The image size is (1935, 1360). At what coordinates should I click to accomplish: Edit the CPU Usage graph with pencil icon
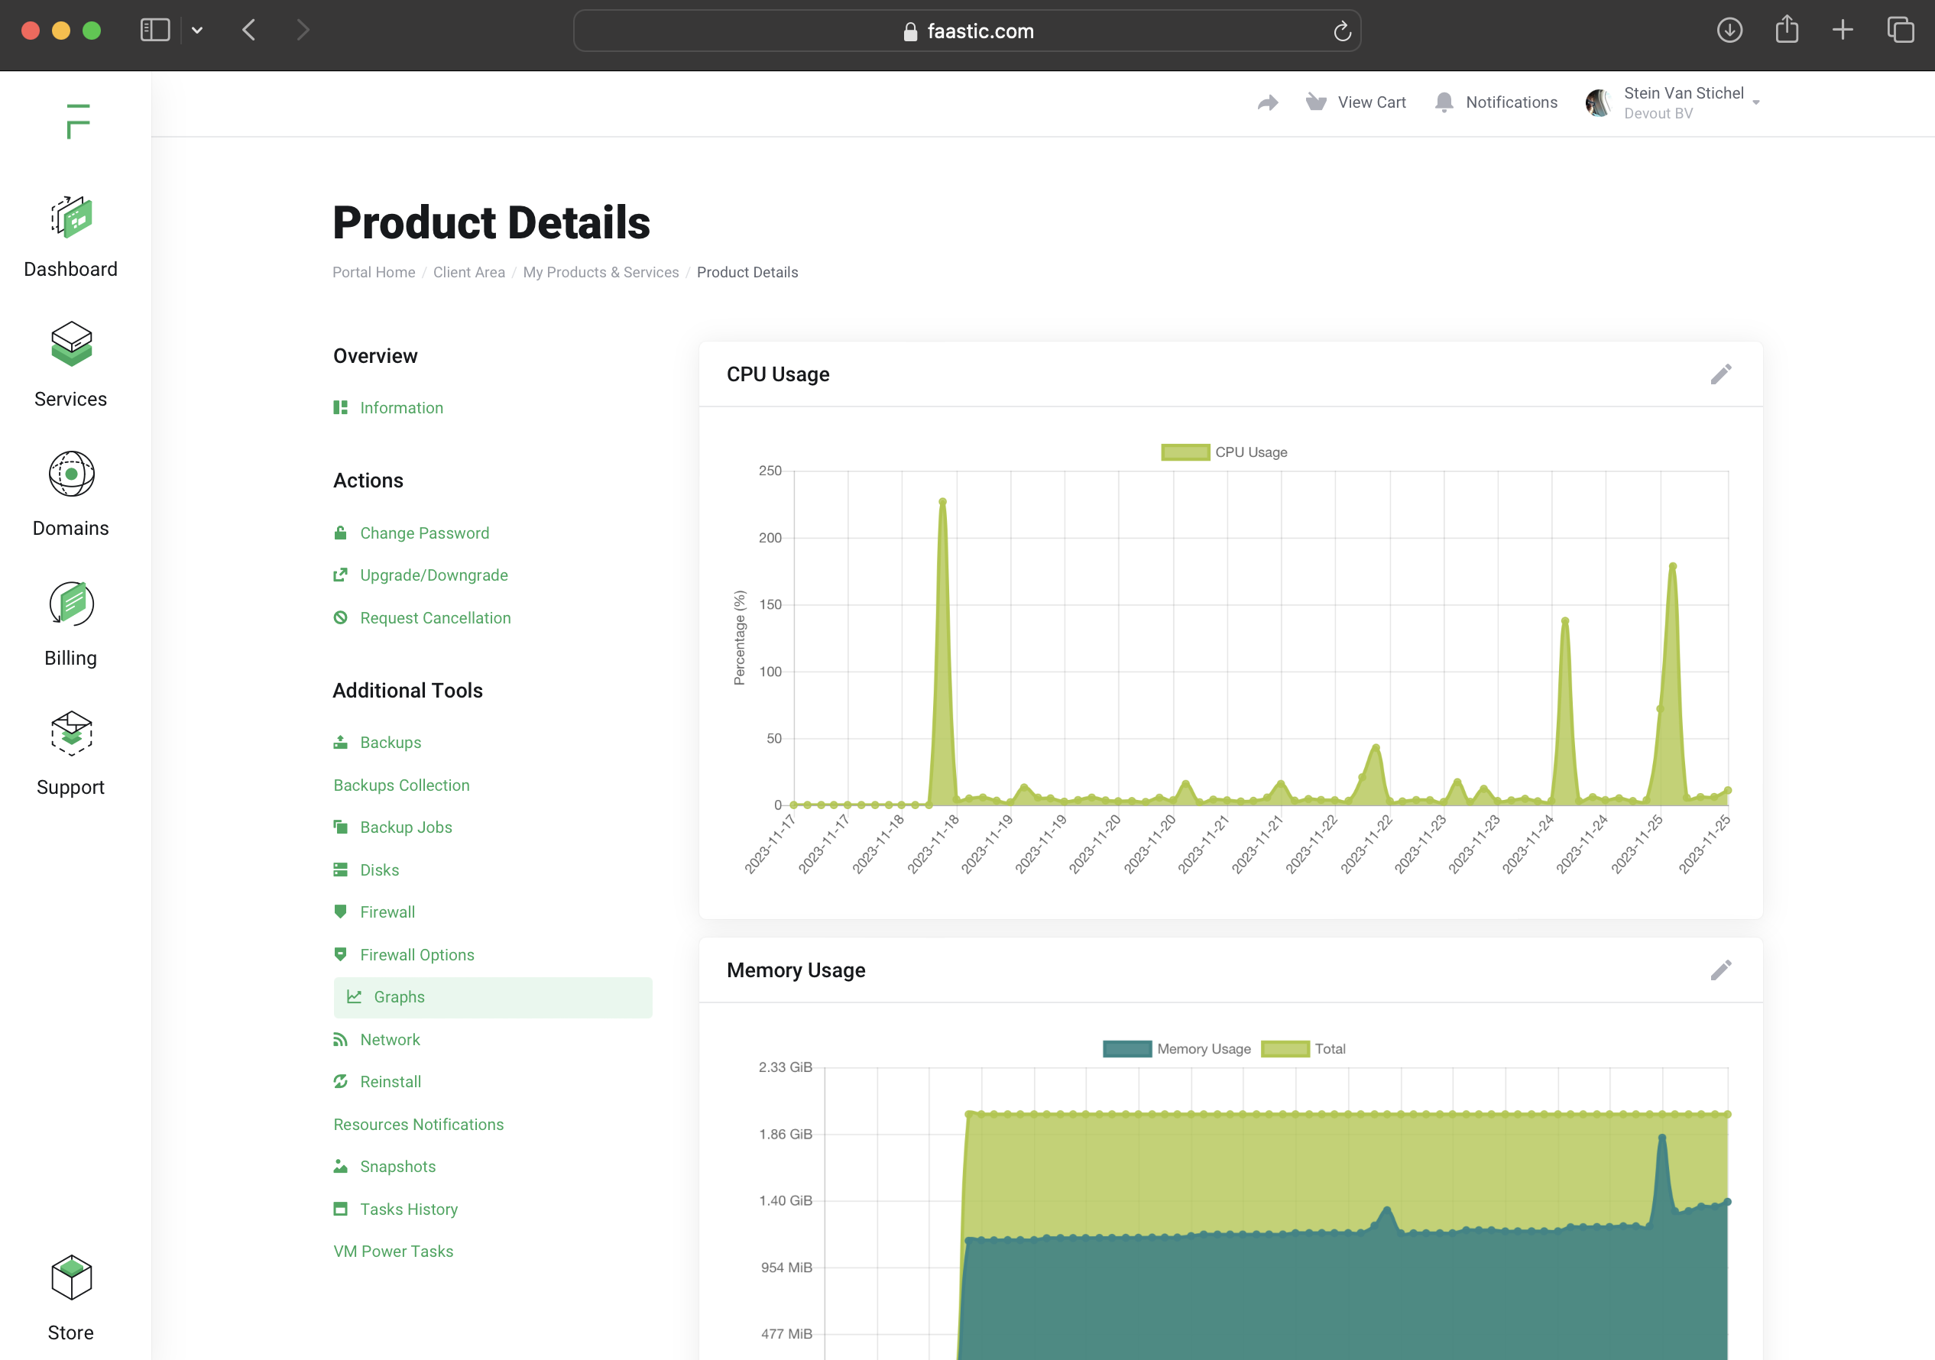click(1720, 374)
